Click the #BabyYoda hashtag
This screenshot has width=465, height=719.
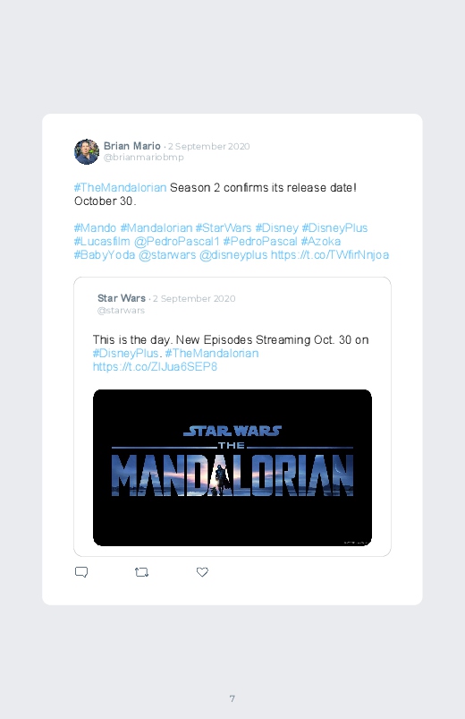coord(105,254)
